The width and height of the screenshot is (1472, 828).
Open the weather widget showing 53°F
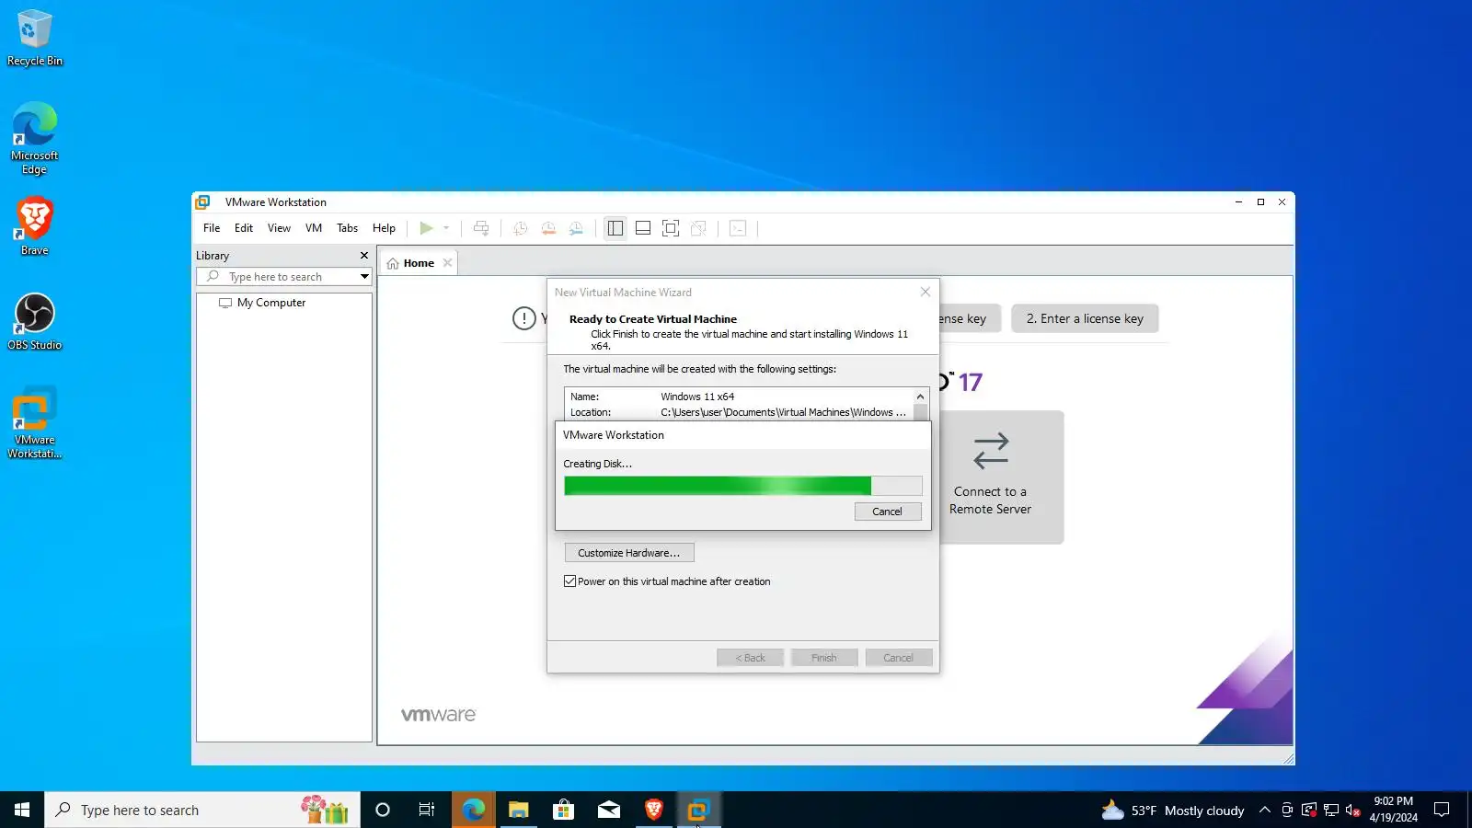(x=1173, y=810)
